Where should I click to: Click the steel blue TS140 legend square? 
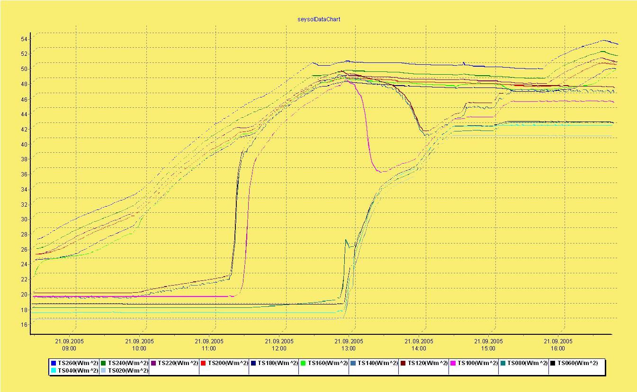[353, 363]
